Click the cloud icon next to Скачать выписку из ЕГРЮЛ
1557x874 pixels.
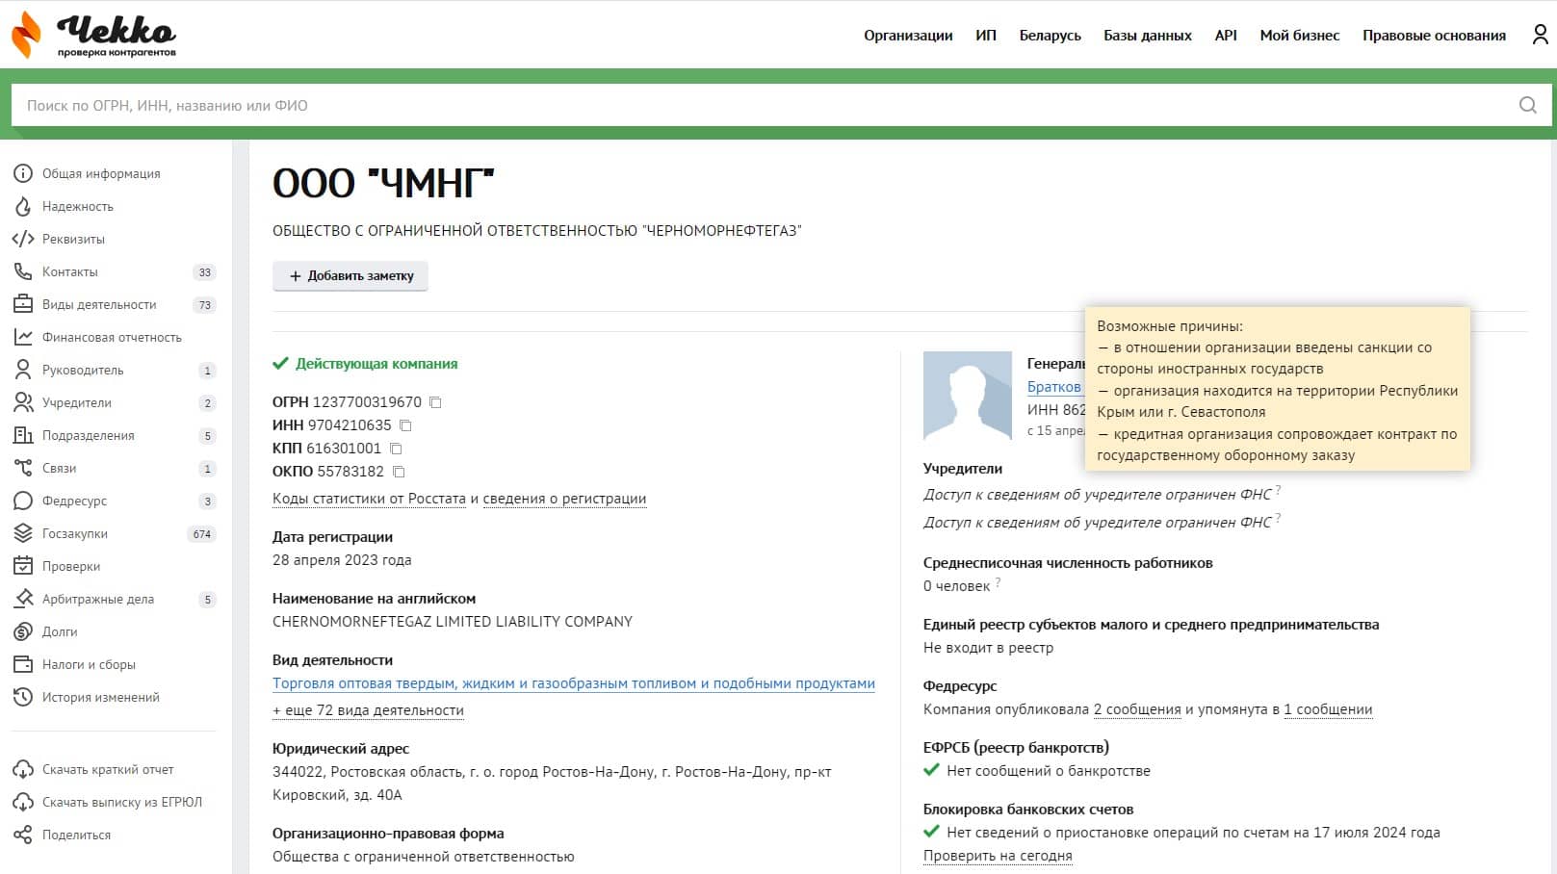[x=23, y=802]
